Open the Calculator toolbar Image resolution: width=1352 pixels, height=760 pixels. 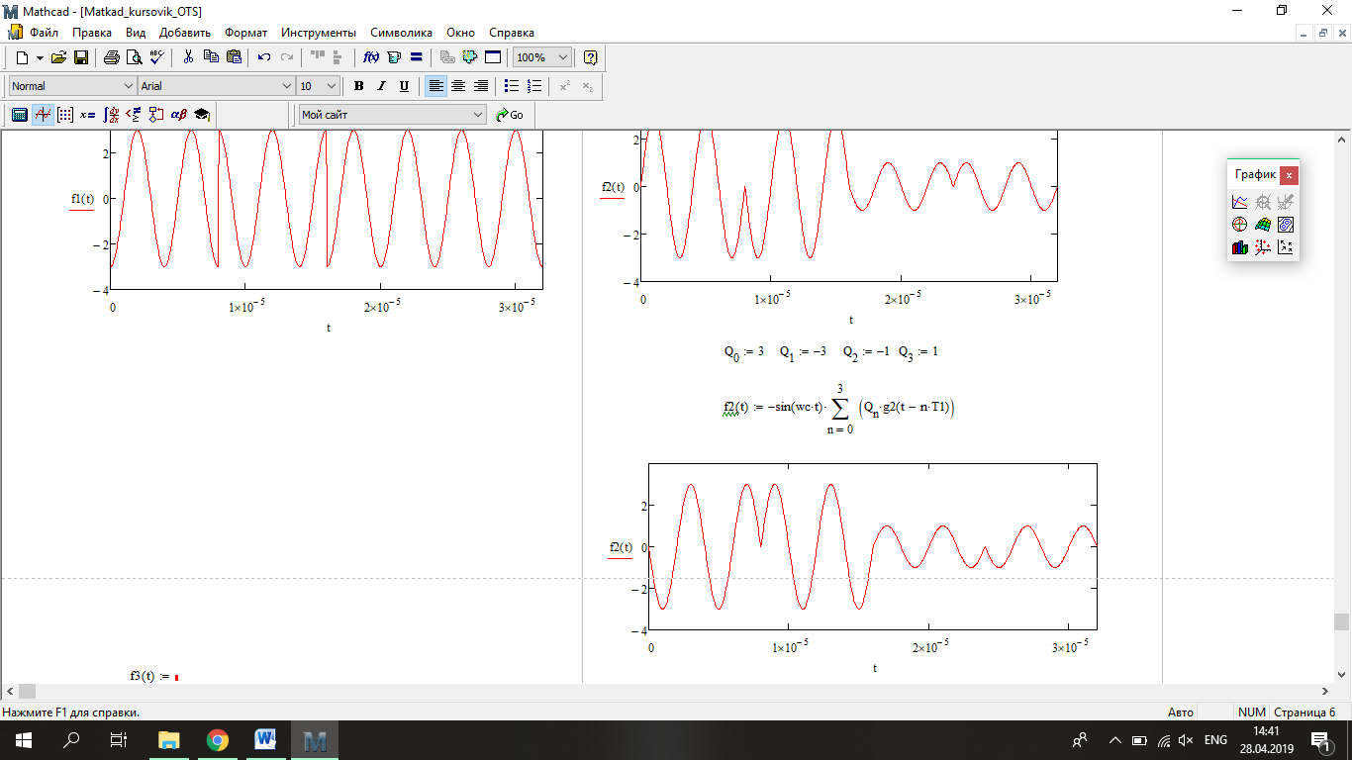(19, 115)
